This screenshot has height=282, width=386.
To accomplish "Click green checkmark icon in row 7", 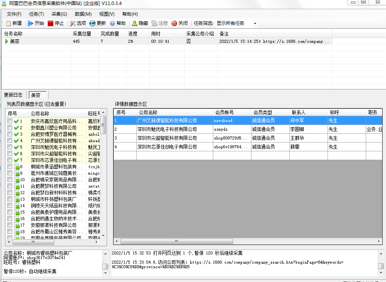I will (16, 160).
